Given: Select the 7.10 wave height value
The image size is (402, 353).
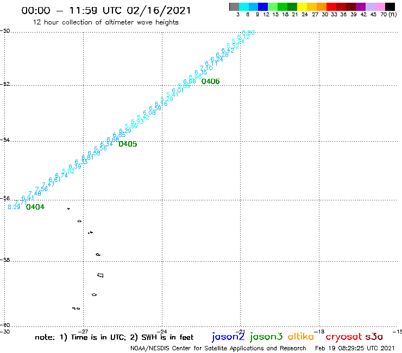Looking at the screenshot, I should (206, 68).
